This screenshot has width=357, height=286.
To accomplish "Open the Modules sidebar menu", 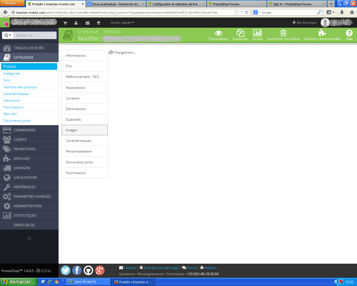I will [x=29, y=159].
